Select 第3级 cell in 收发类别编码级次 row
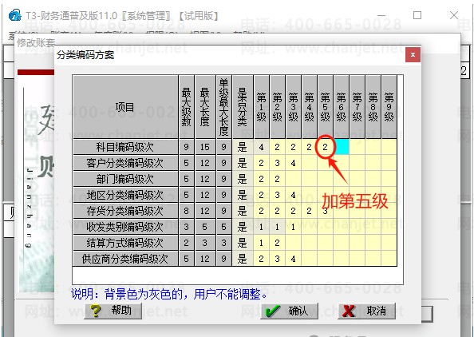The height and width of the screenshot is (337, 474). [x=293, y=227]
